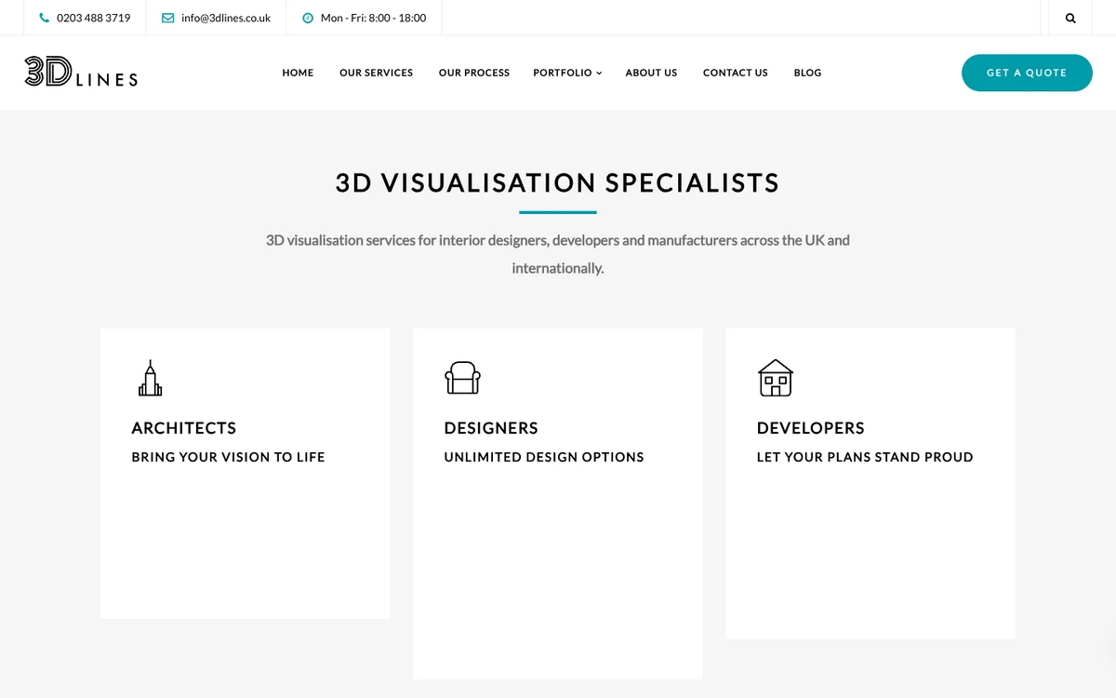The height and width of the screenshot is (698, 1116).
Task: Open the Our Process menu item
Action: click(x=474, y=73)
